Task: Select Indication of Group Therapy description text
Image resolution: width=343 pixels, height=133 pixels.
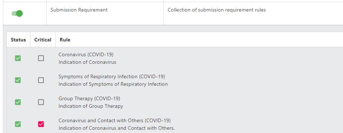Action: click(91, 106)
